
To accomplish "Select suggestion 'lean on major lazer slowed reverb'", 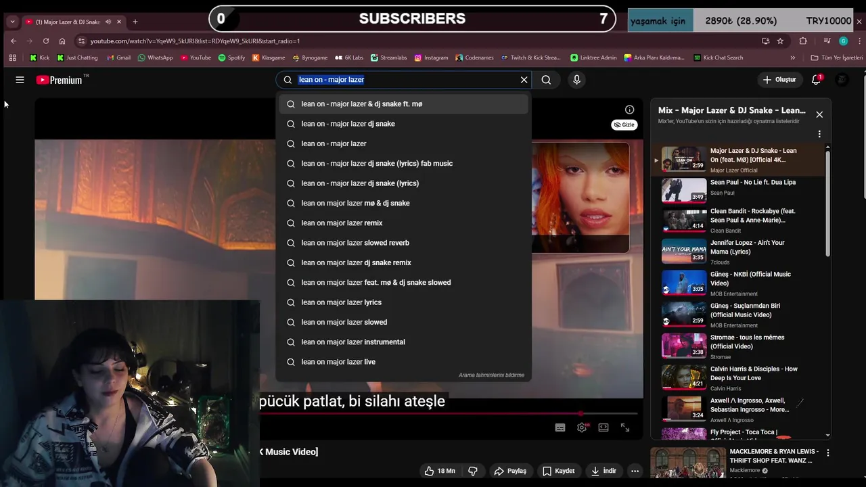I will tap(403, 243).
